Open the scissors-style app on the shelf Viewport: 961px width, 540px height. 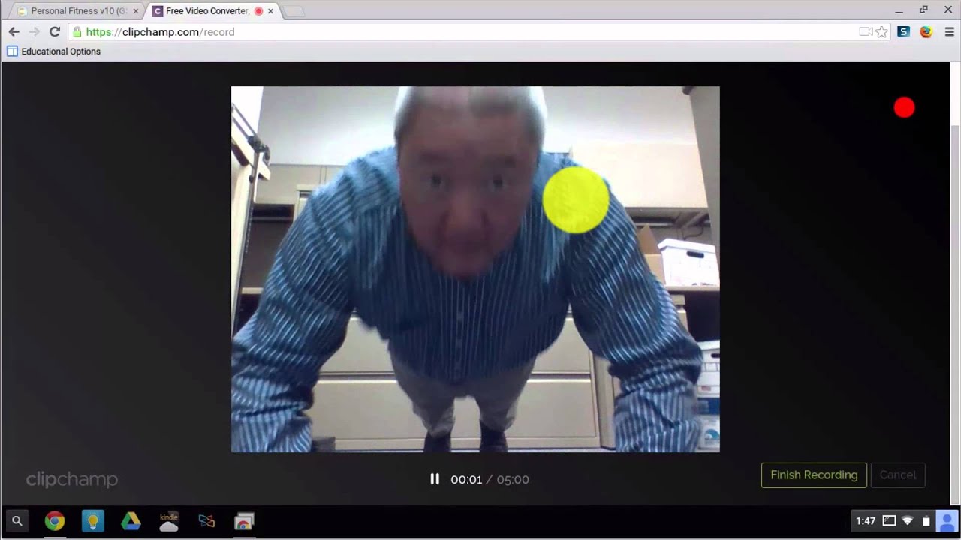[x=206, y=521]
